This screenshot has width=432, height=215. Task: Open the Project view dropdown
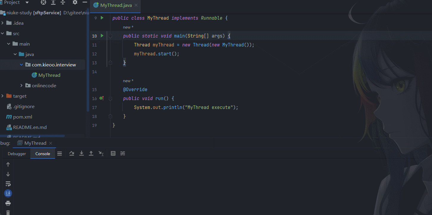pyautogui.click(x=27, y=2)
